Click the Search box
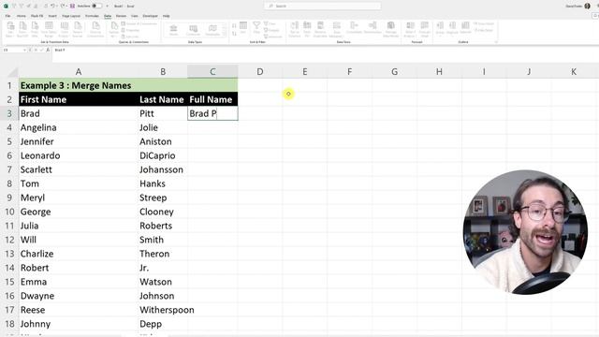This screenshot has width=599, height=337. point(322,7)
